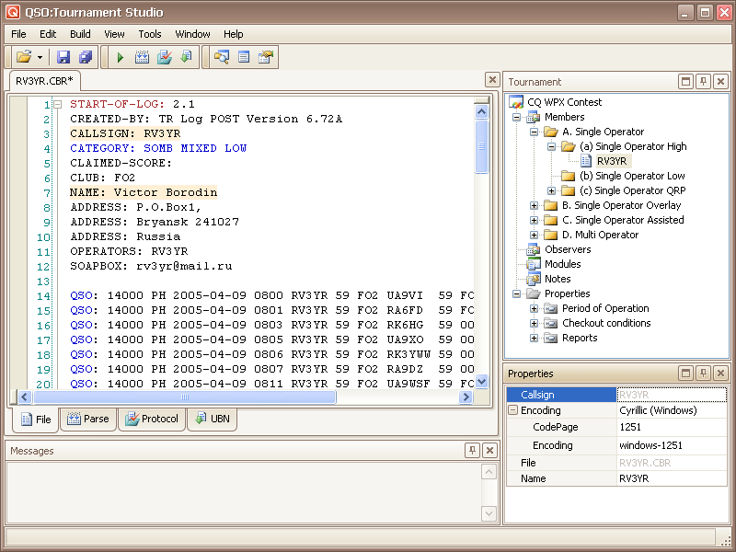Expand B. Single Operator Overlay node
Screen dimensions: 736x552
pyautogui.click(x=535, y=205)
